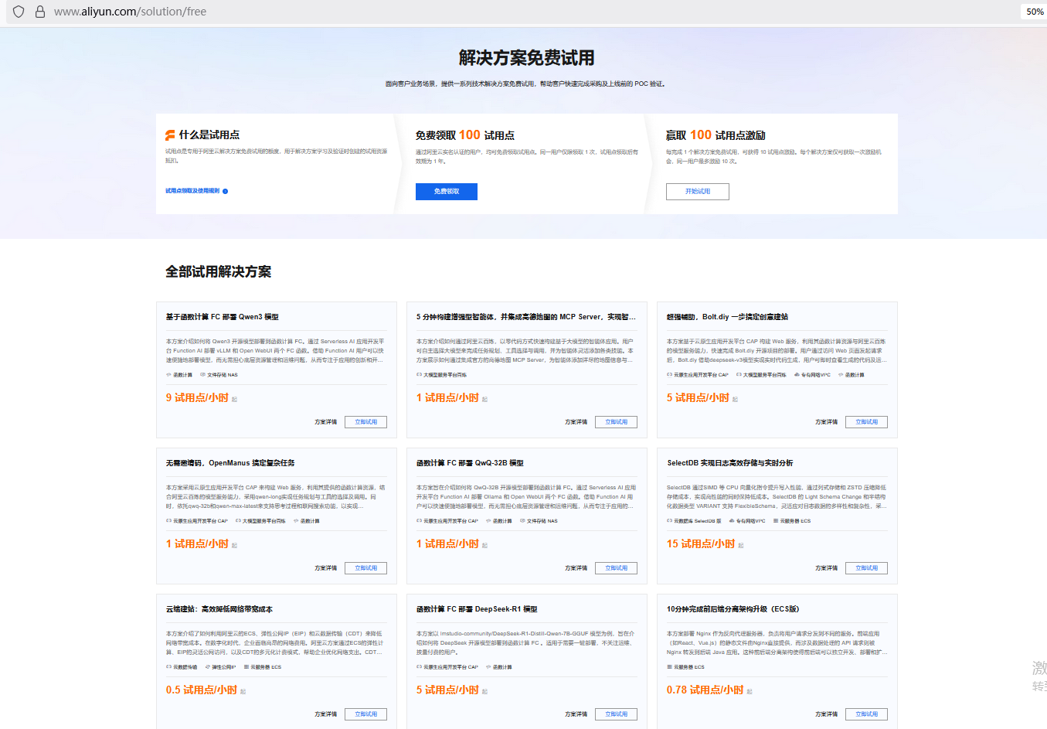Click 立即试用 in the 前后端分离架构升级 card

[866, 714]
